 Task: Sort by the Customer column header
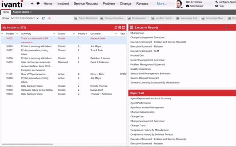[95, 34]
